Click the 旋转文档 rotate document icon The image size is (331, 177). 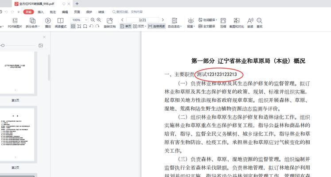(x=109, y=21)
